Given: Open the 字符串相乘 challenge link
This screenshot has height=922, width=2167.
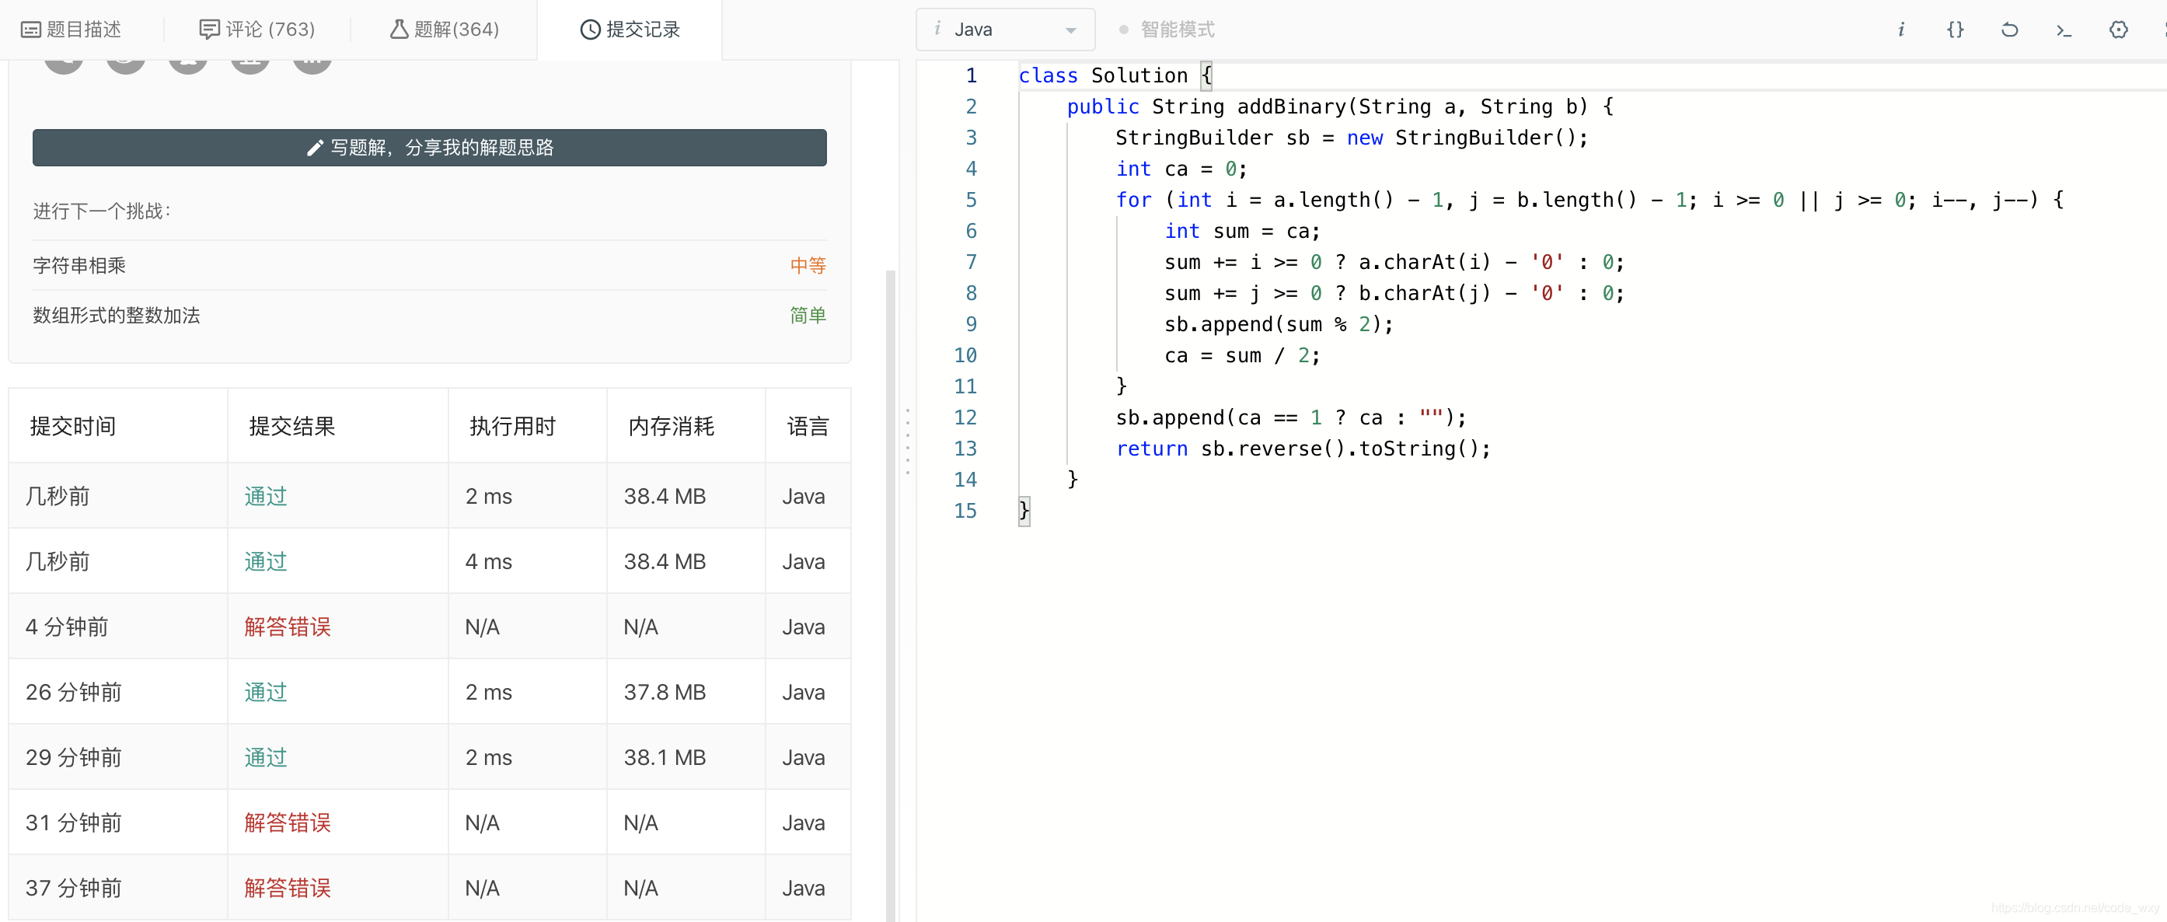Looking at the screenshot, I should pos(79,266).
